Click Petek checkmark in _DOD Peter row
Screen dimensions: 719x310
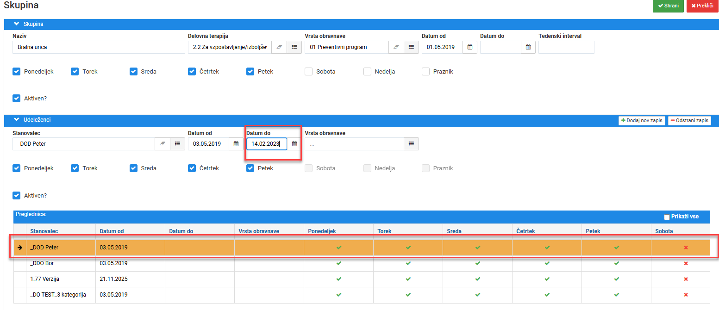tap(616, 248)
